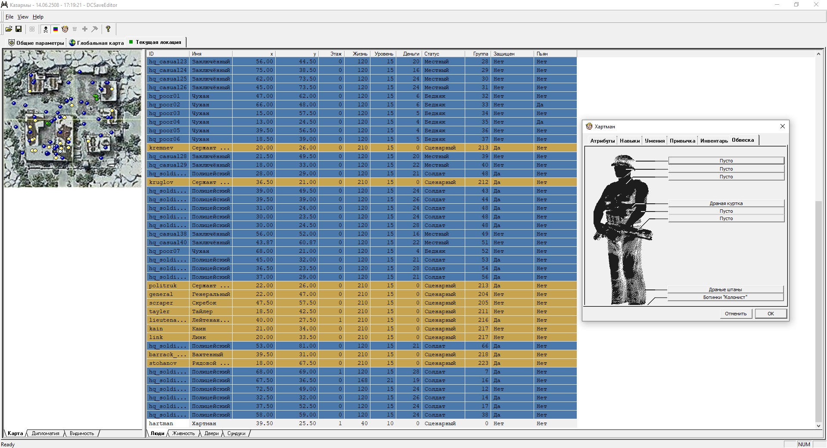Image resolution: width=827 pixels, height=448 pixels.
Task: Open the View menu
Action: [23, 17]
